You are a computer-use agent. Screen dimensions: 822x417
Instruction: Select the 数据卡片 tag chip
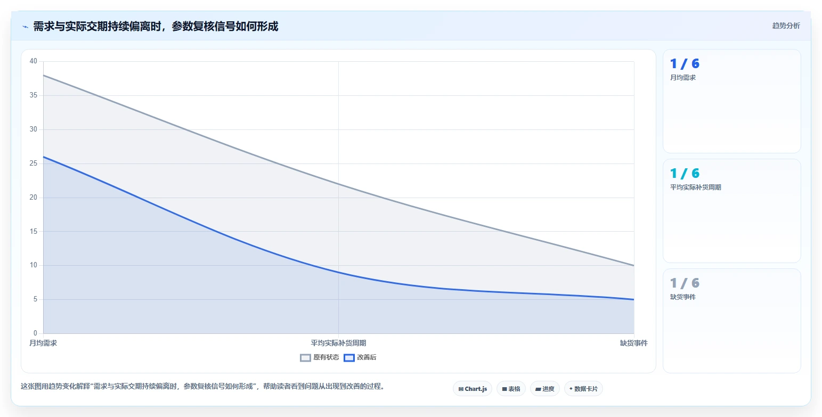click(x=583, y=389)
